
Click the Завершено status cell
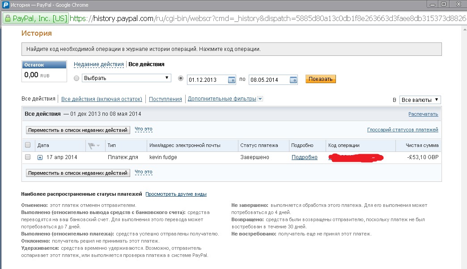(255, 157)
